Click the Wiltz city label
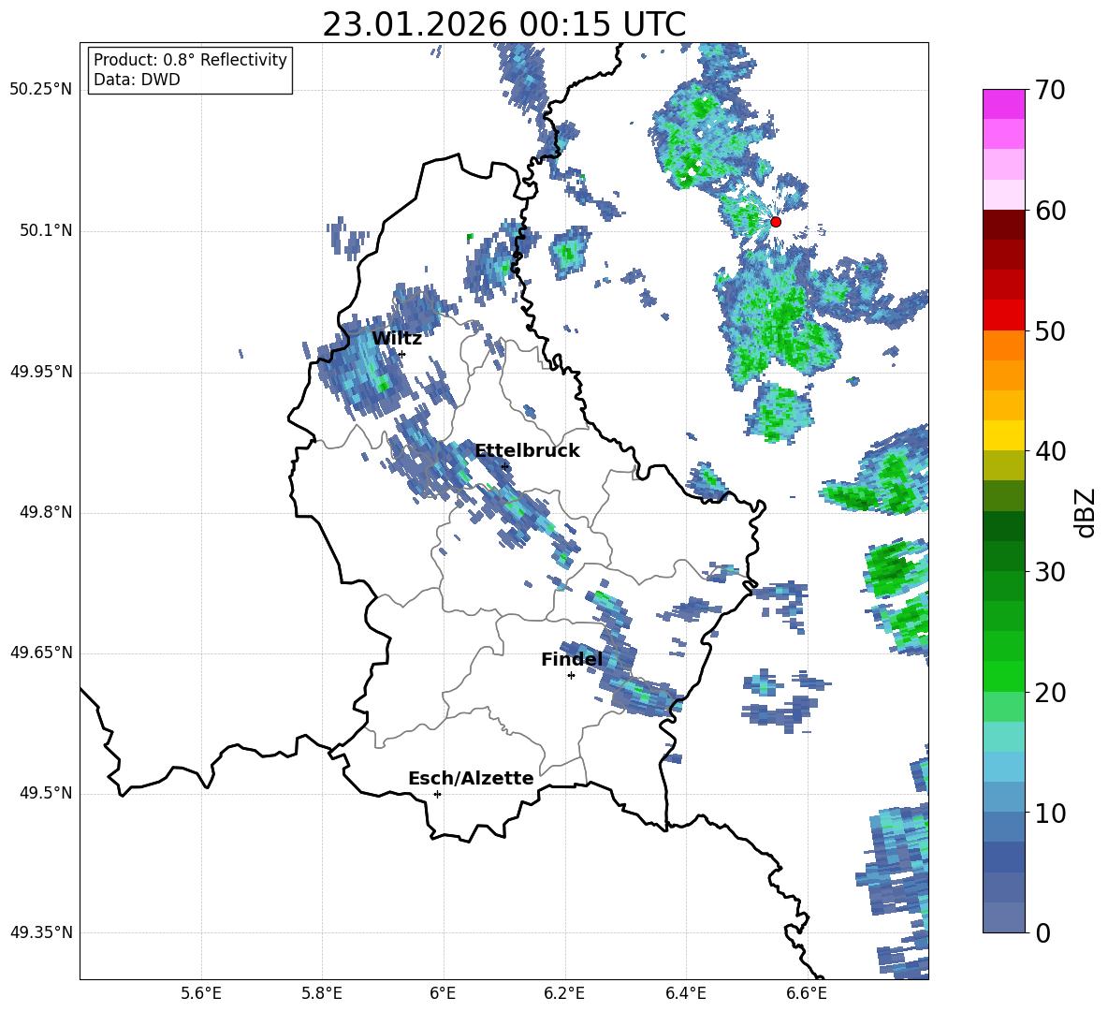The image size is (1108, 1012). coord(397,339)
